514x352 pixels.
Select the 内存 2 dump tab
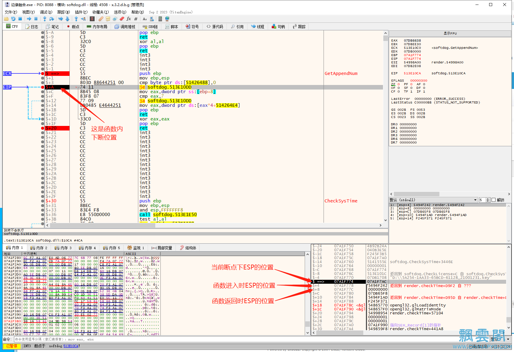[39, 248]
